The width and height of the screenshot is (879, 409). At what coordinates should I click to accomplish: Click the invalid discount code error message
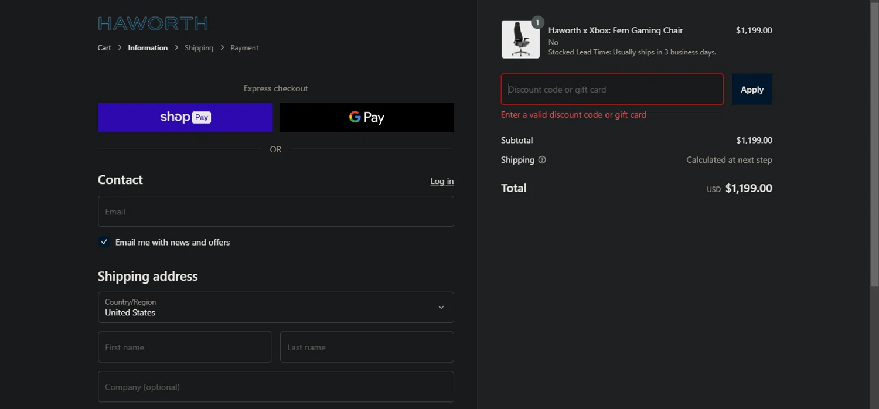(574, 115)
